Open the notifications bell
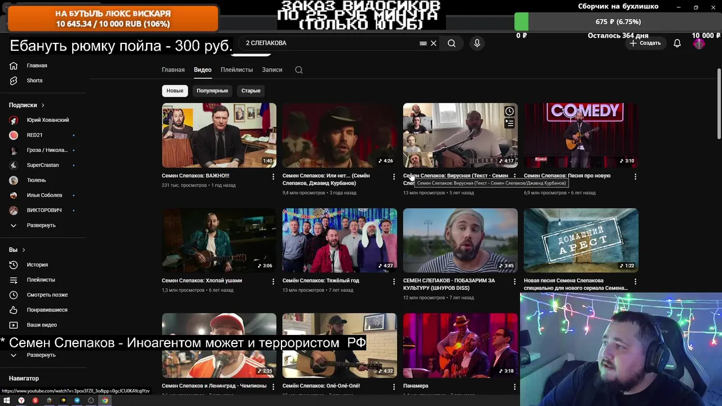Image resolution: width=722 pixels, height=406 pixels. point(677,43)
